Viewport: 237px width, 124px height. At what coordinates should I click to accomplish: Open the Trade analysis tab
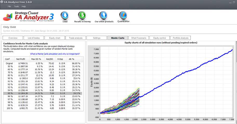coord(76,38)
